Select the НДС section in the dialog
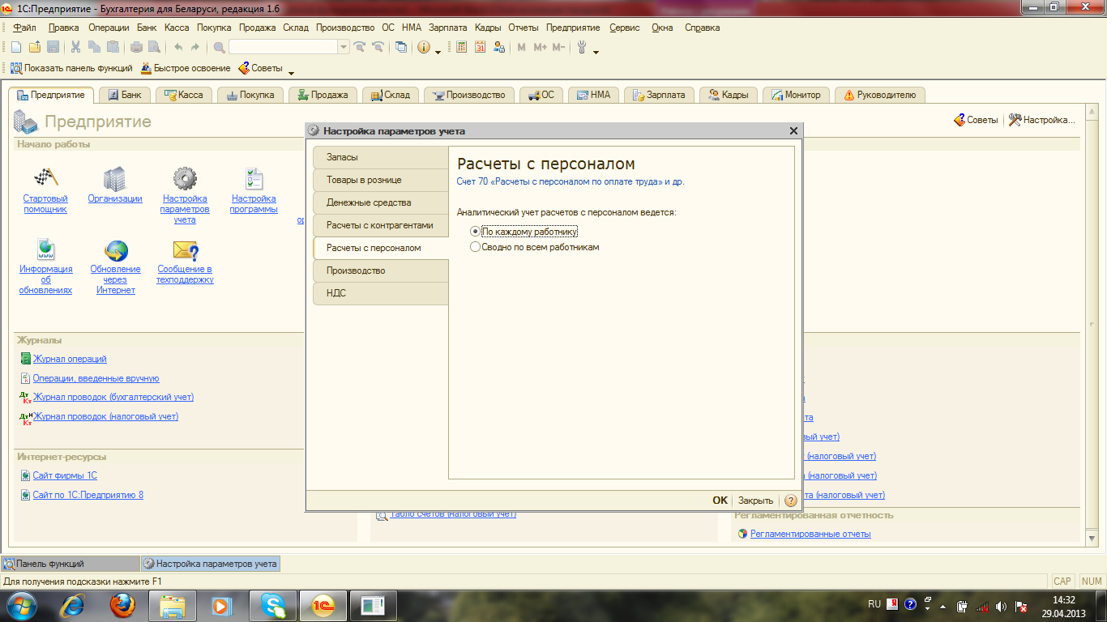This screenshot has height=622, width=1107. [x=380, y=293]
